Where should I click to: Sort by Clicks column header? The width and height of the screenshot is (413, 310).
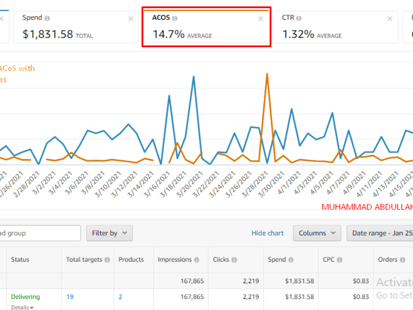tap(221, 260)
